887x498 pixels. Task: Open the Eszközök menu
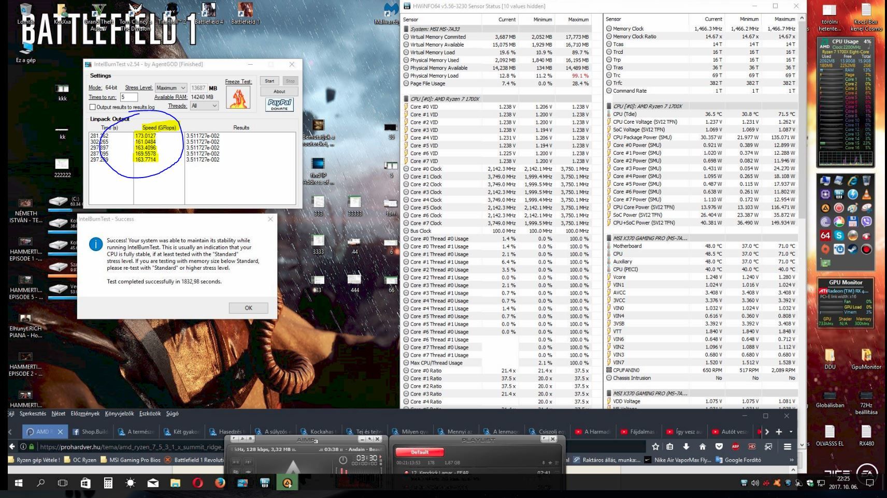150,414
